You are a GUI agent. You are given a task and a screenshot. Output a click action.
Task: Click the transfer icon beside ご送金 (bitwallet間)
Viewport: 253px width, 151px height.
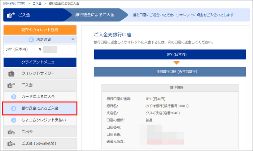(11, 143)
